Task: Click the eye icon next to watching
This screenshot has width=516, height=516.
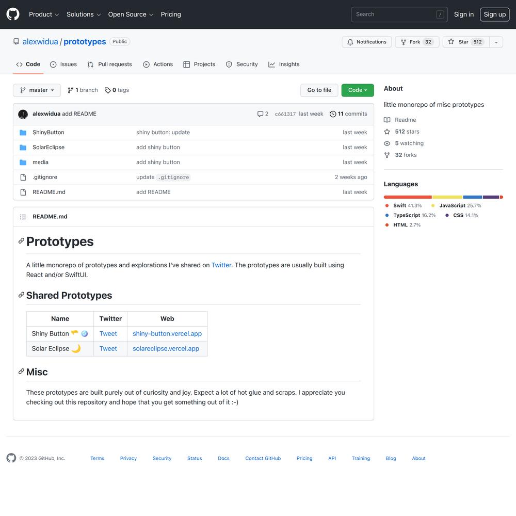Action: pyautogui.click(x=387, y=143)
